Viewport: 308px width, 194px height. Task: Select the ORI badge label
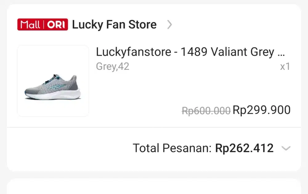click(55, 24)
